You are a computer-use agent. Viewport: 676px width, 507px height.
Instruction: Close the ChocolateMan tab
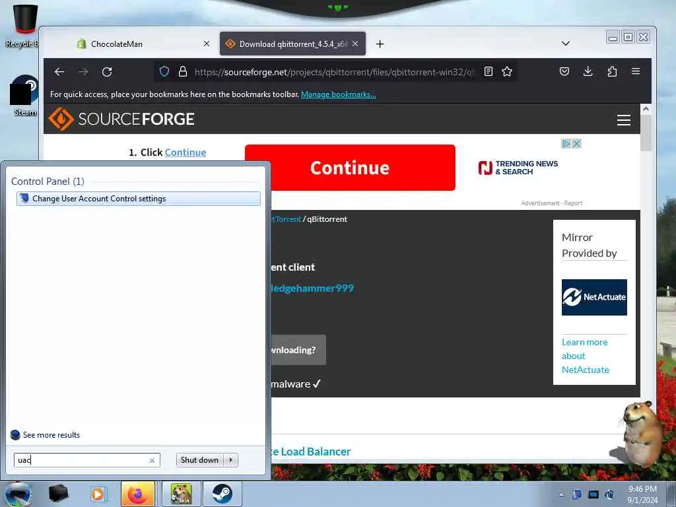207,44
